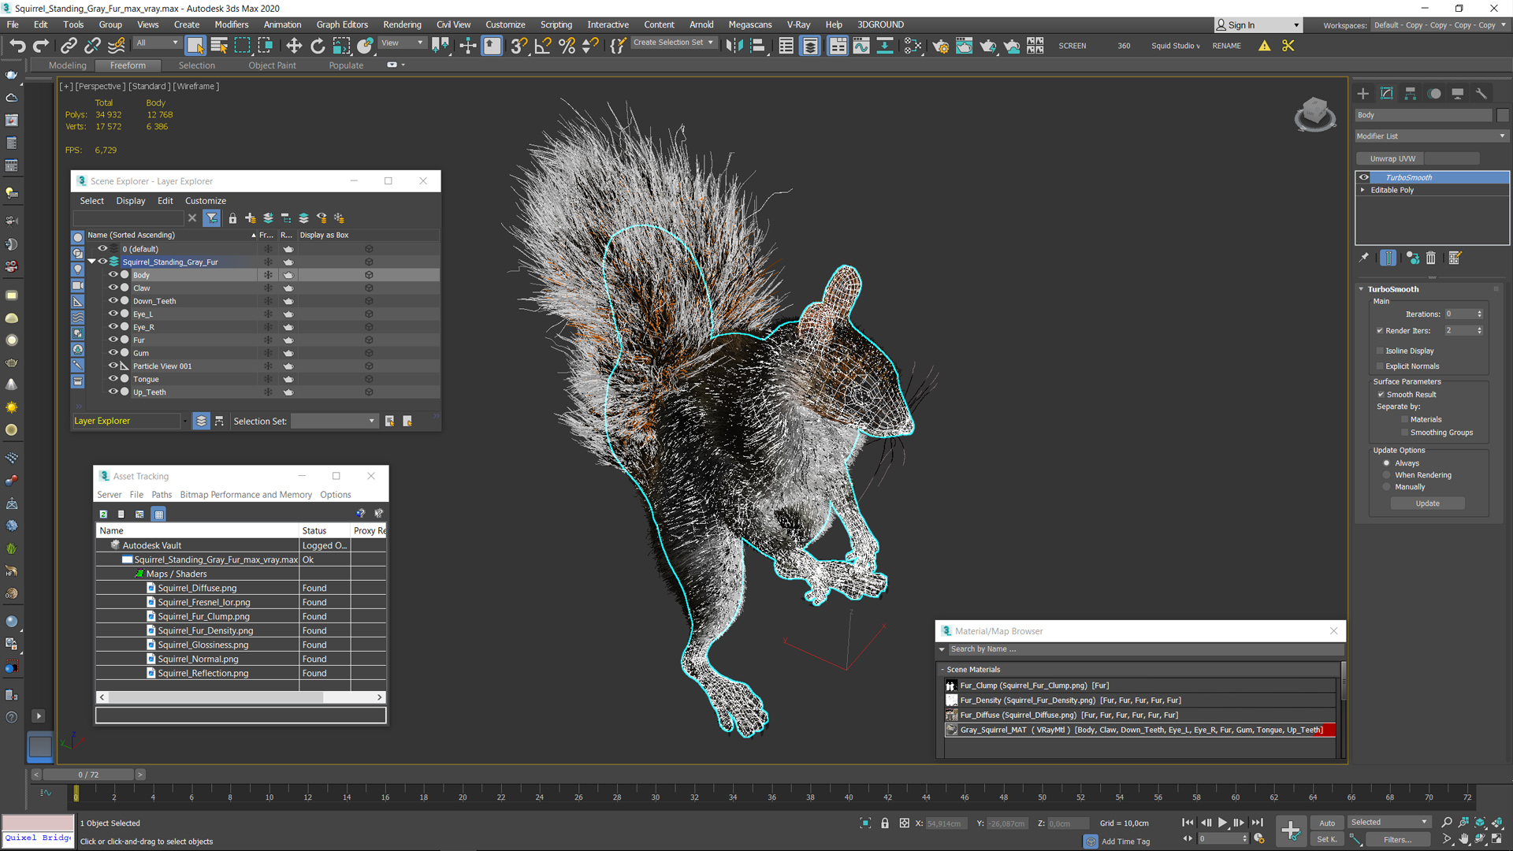Image resolution: width=1513 pixels, height=851 pixels.
Task: Open Create Selection Set dropdown
Action: [674, 43]
